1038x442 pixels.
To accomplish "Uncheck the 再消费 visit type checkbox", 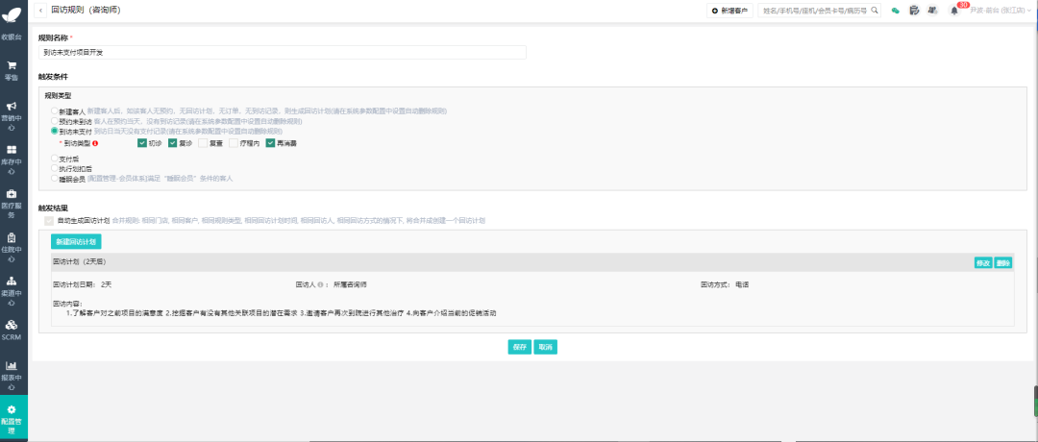I will coord(270,143).
